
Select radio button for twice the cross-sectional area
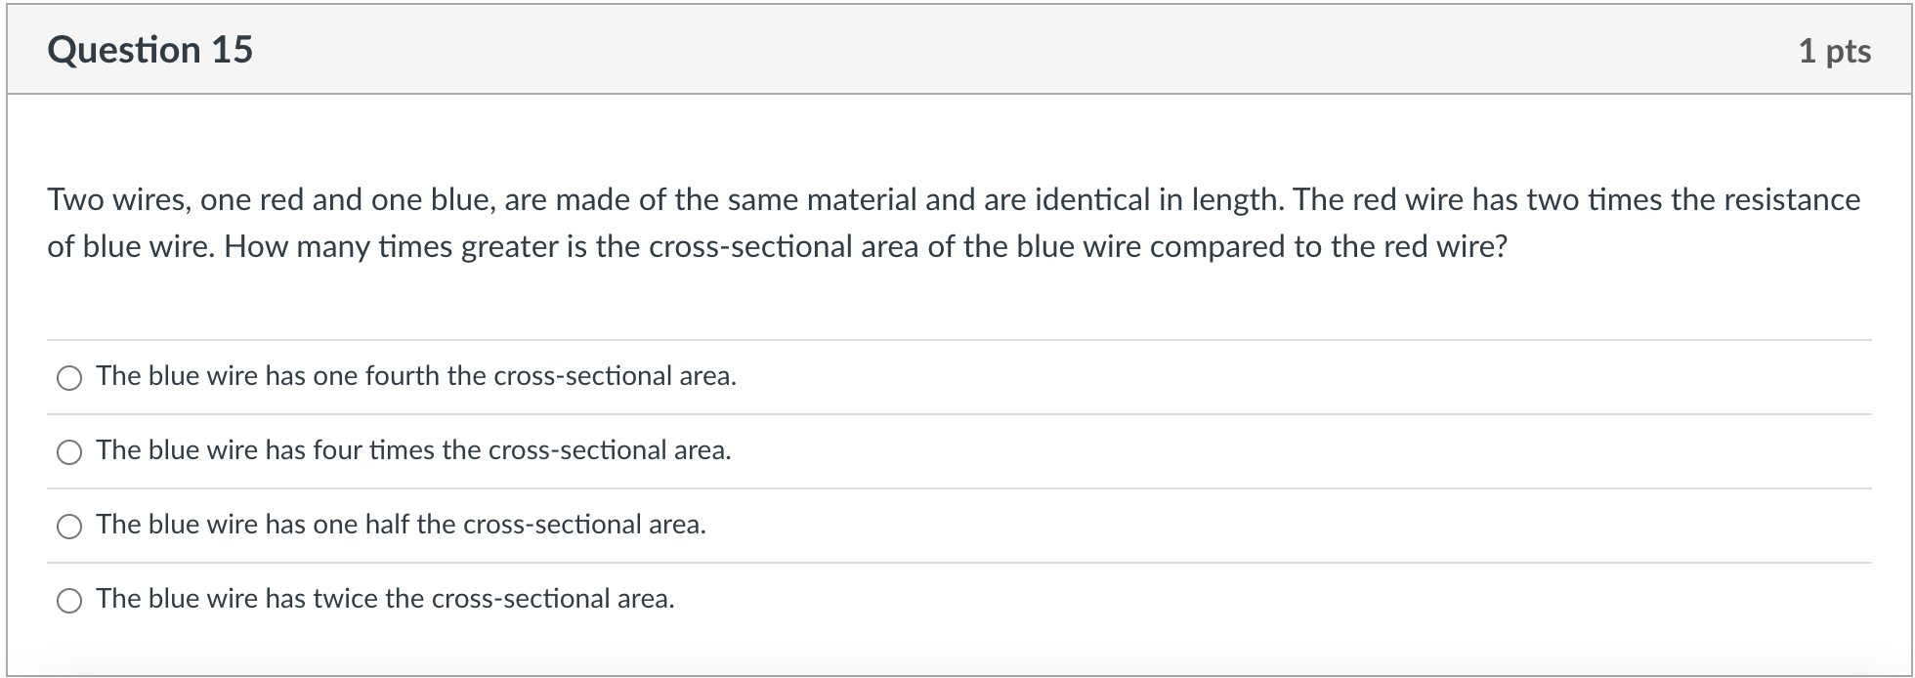point(68,600)
